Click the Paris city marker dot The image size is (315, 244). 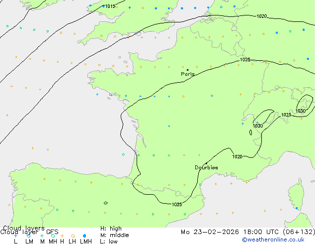click(188, 70)
